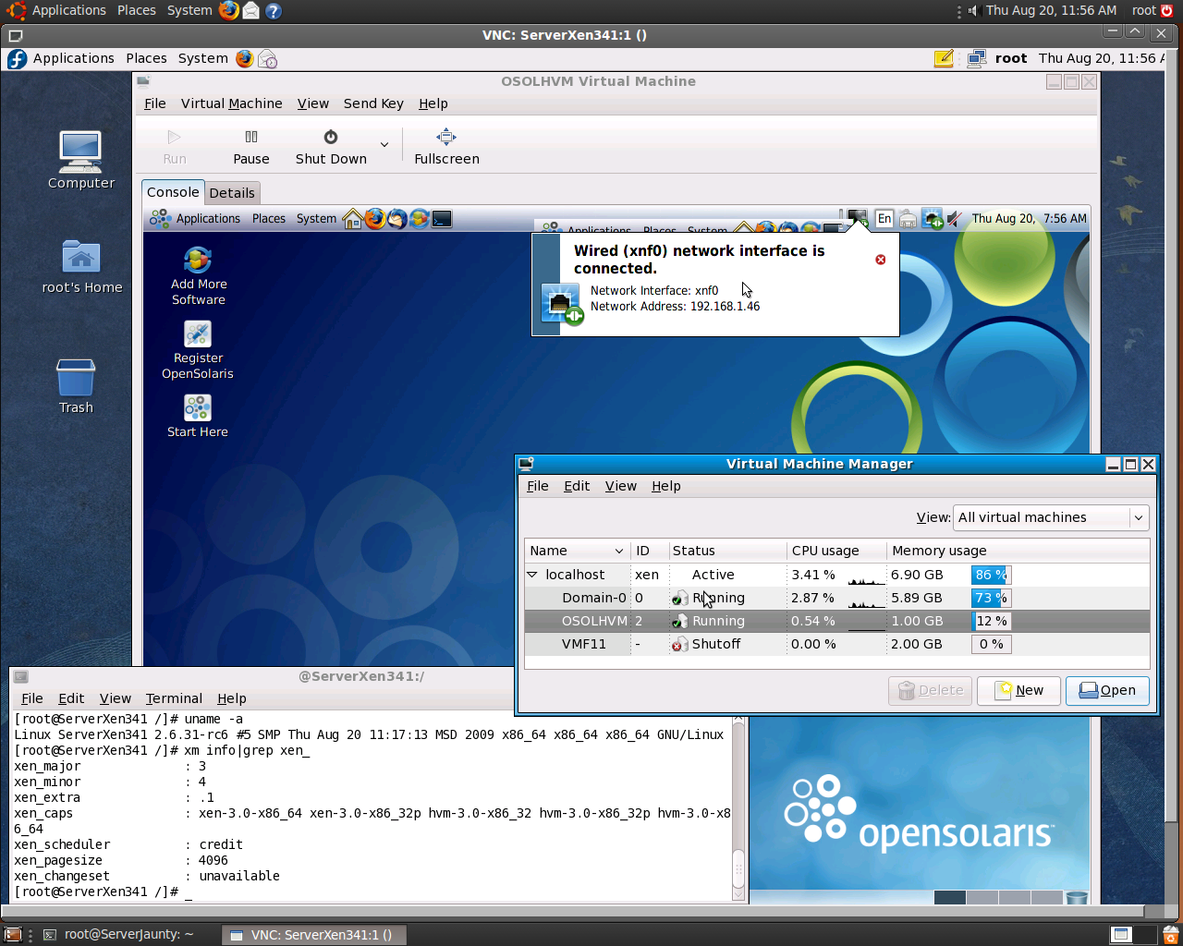Viewport: 1183px width, 946px height.
Task: Select the Domain-0 row in VM list
Action: point(837,598)
